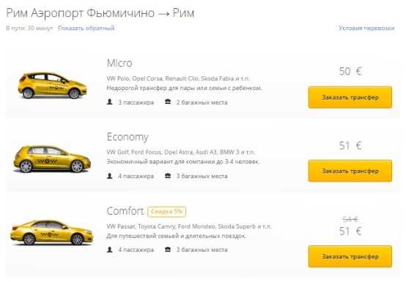Click the Comfort yellow sedan car image
The width and height of the screenshot is (406, 282).
(52, 232)
